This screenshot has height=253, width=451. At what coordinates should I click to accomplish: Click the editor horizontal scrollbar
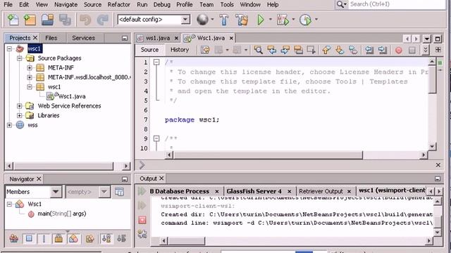(x=268, y=155)
